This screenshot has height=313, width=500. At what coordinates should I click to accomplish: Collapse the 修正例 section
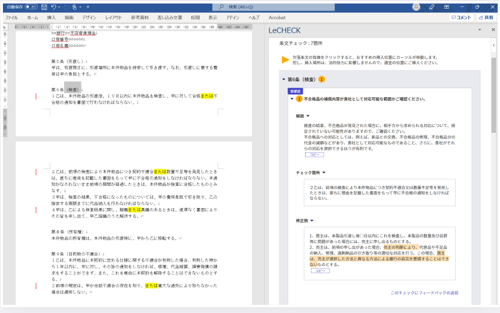(312, 221)
